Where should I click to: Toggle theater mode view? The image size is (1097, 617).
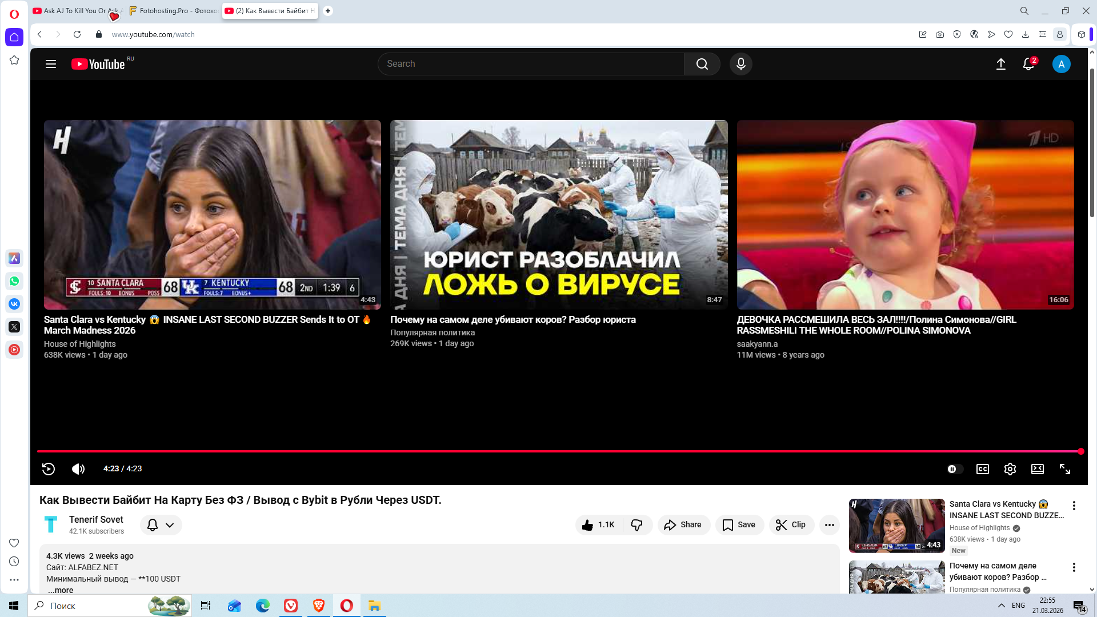pyautogui.click(x=1037, y=469)
